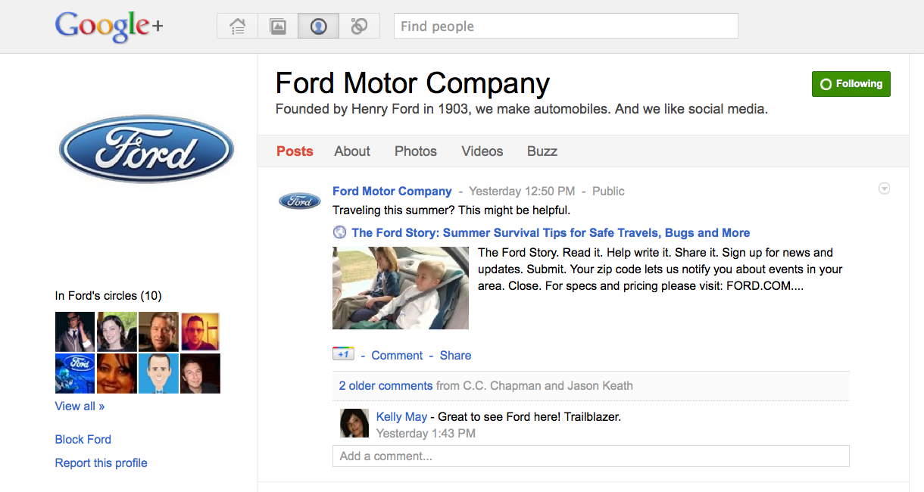
Task: Click the View all » circles link
Action: coord(80,406)
